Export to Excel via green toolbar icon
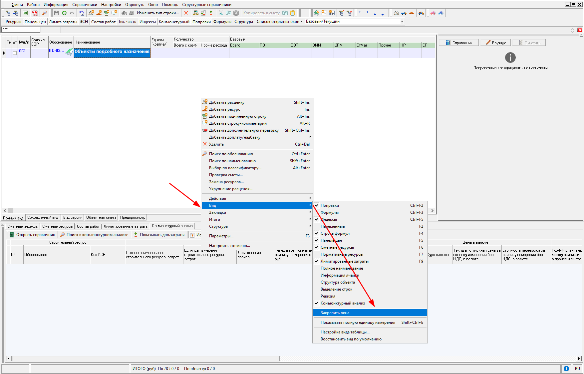The image size is (584, 374). 25,13
